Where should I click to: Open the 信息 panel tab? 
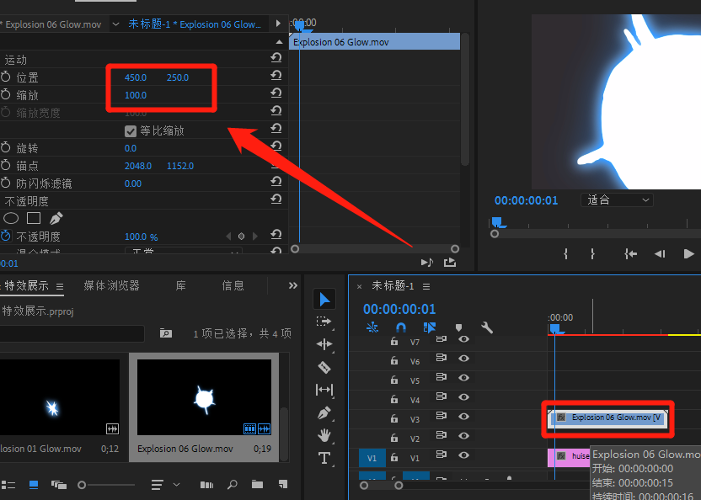[x=233, y=286]
